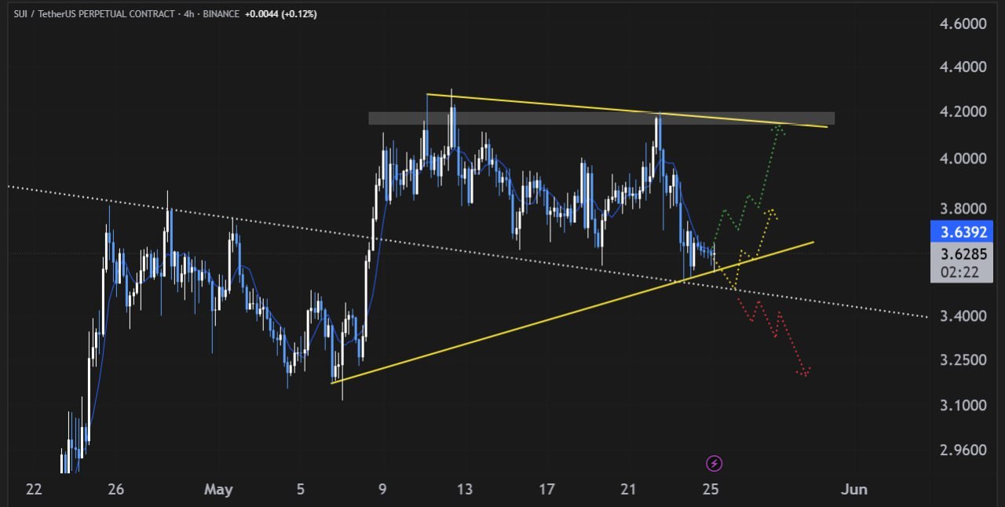Click the 13 date label on time axis
The image size is (1005, 507).
[x=465, y=490]
